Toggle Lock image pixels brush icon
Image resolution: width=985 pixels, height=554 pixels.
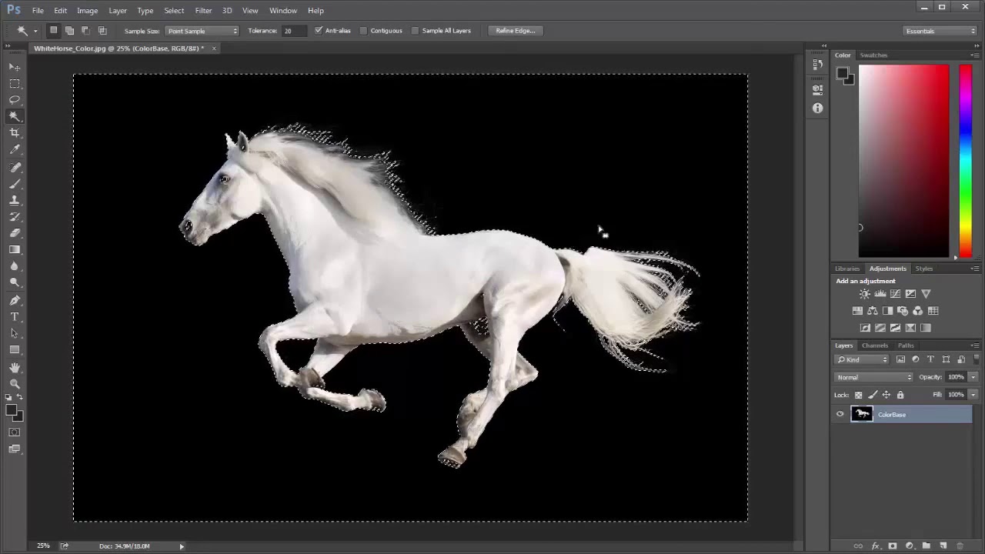[873, 395]
